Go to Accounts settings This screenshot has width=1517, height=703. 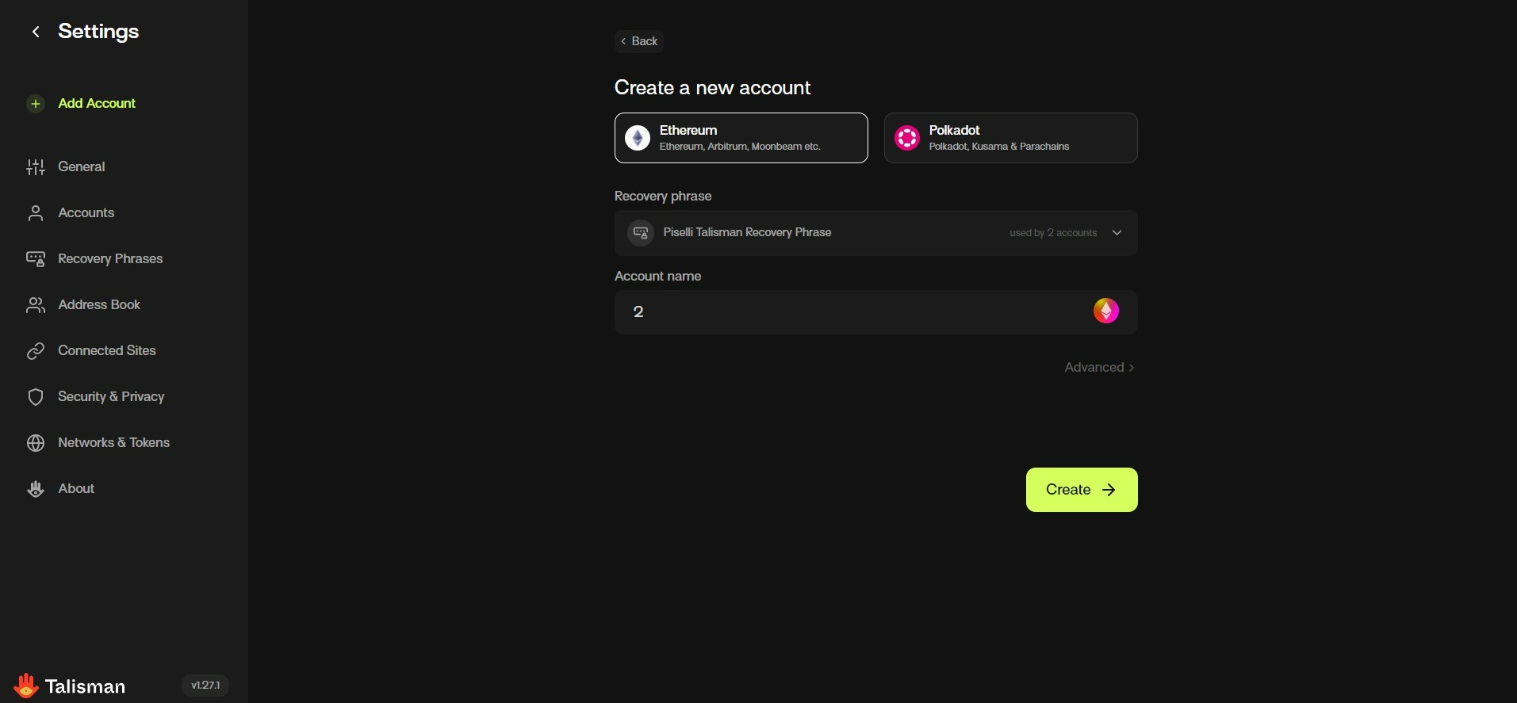point(86,213)
